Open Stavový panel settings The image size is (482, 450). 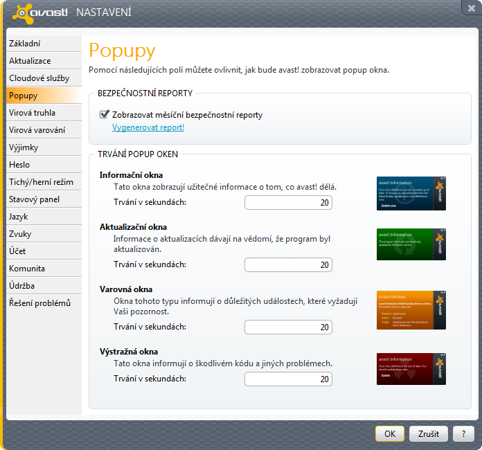(x=44, y=199)
